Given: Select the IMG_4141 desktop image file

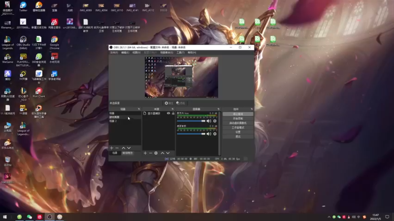Looking at the screenshot, I should [132, 7].
